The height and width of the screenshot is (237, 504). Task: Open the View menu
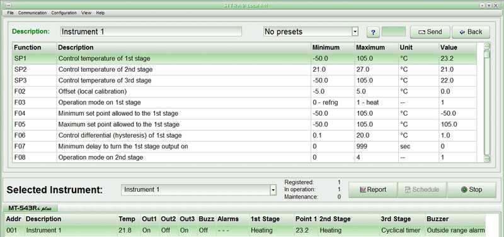(x=86, y=13)
